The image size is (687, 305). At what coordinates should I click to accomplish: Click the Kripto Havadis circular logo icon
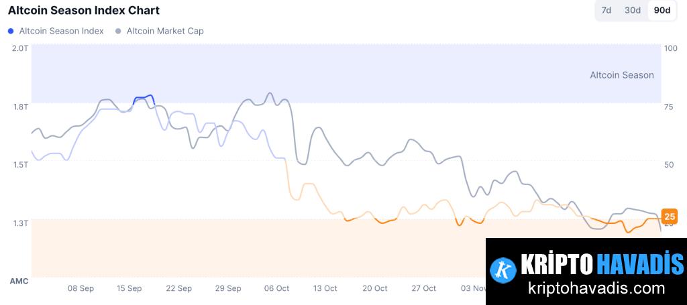coord(503,269)
